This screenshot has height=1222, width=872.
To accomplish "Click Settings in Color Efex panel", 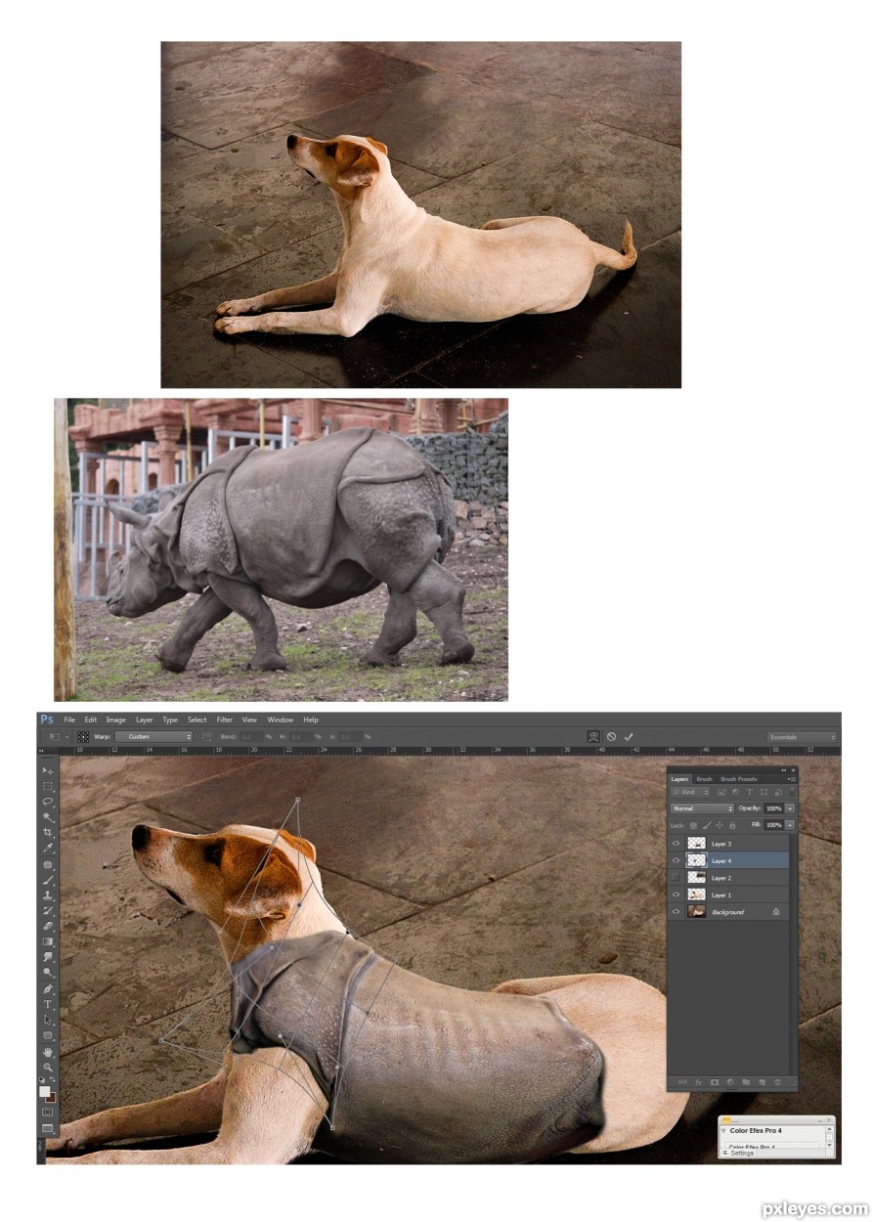I will point(742,1153).
